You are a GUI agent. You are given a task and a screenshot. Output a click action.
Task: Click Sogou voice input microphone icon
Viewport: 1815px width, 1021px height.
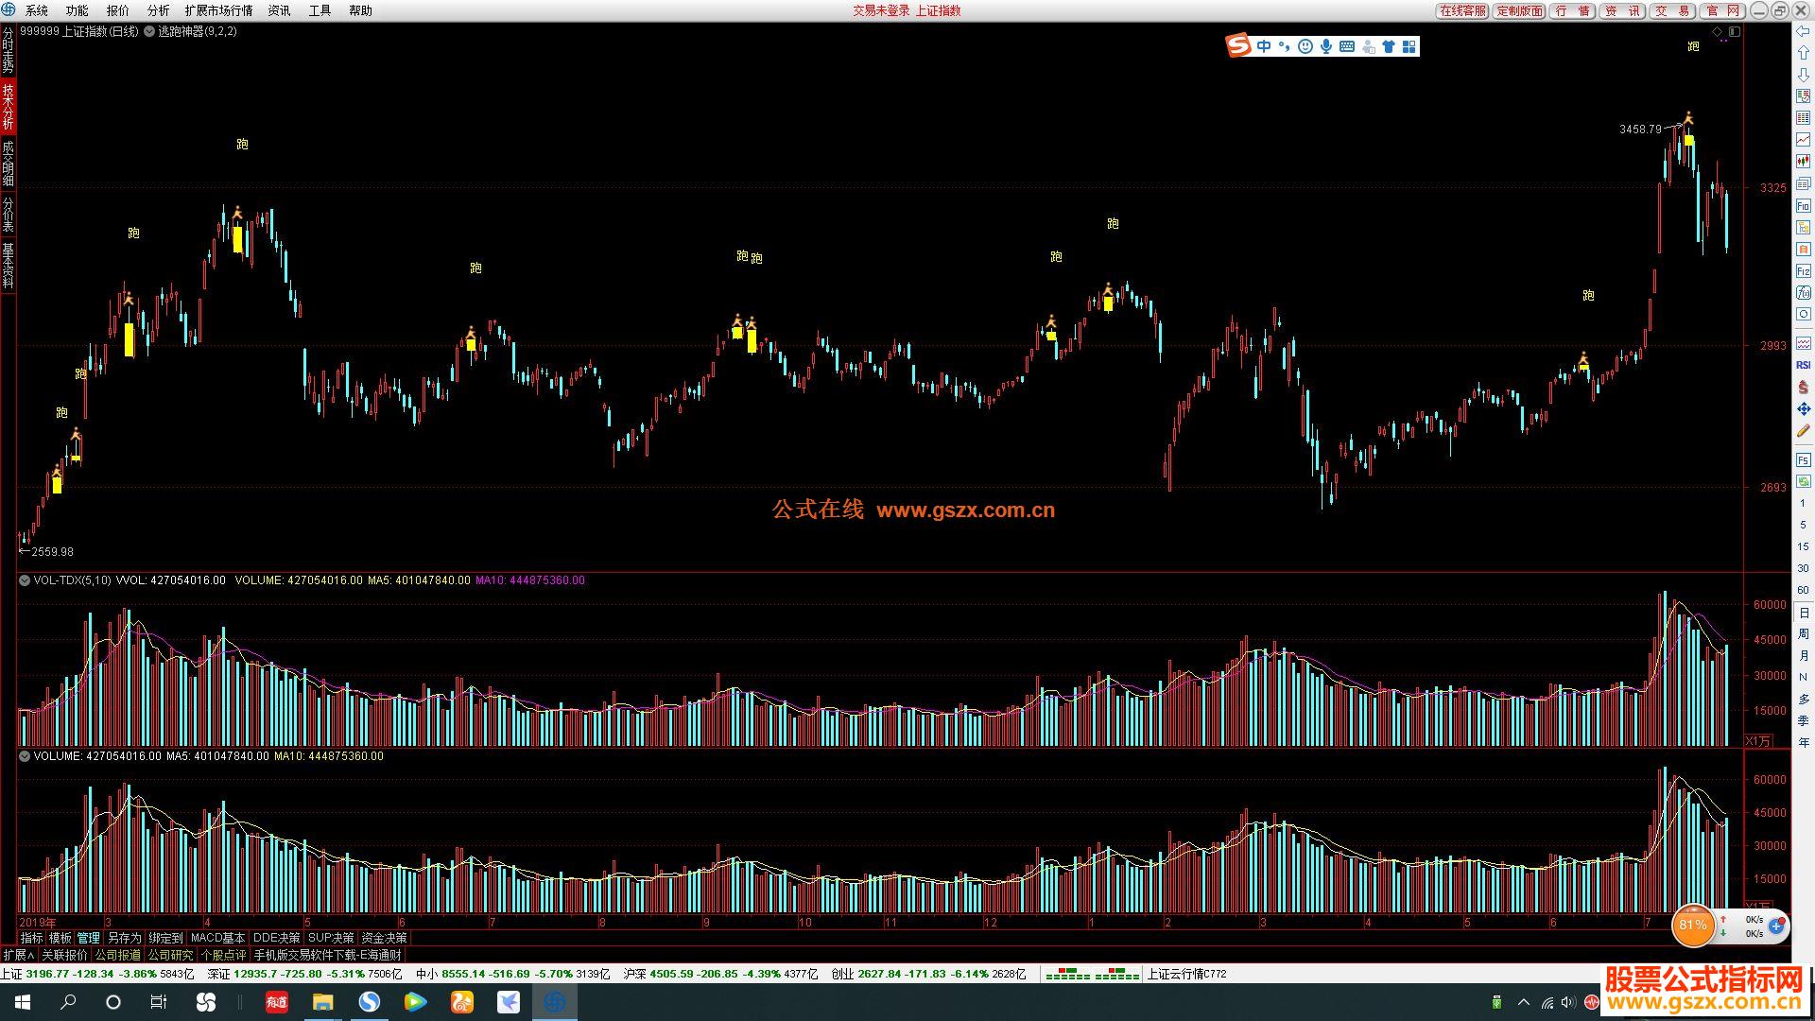click(x=1326, y=46)
